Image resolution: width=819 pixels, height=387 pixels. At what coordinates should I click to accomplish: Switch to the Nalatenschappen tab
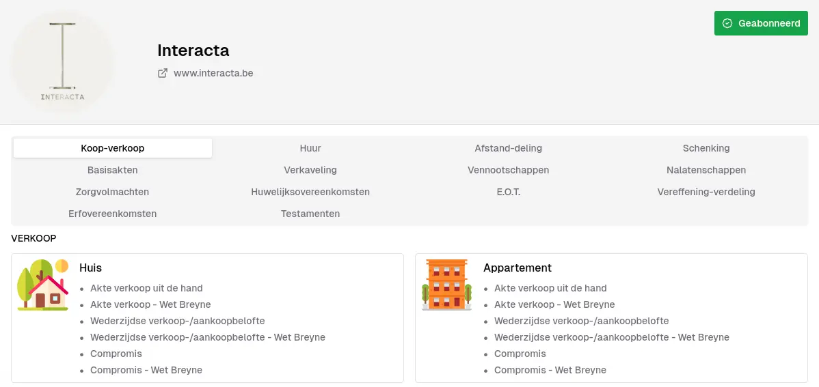(706, 170)
